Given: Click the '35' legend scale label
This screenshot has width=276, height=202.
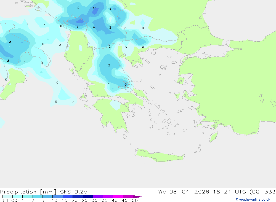Looking at the screenshot, I should pyautogui.click(x=105, y=200).
